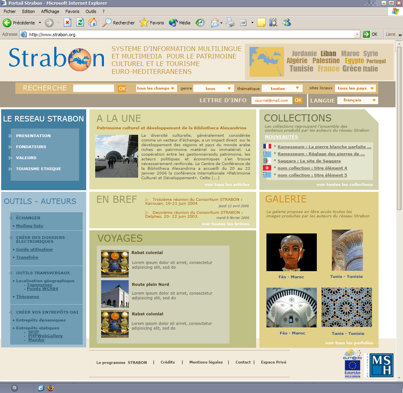Click the Strabon globe logo
The image size is (403, 393).
tap(79, 60)
